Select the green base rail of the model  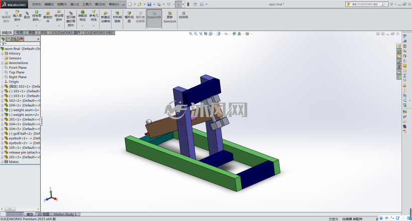[x=181, y=165]
